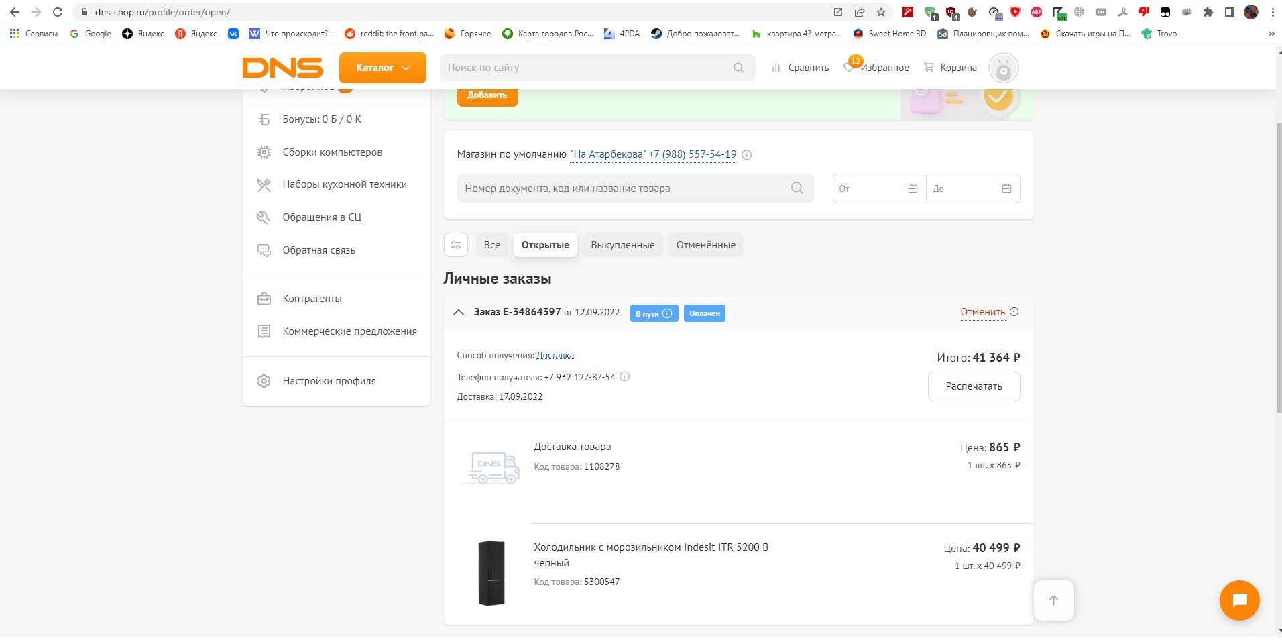Viewport: 1282px width, 640px height.
Task: Click the Коммерческие предложения document icon
Action: coord(264,331)
